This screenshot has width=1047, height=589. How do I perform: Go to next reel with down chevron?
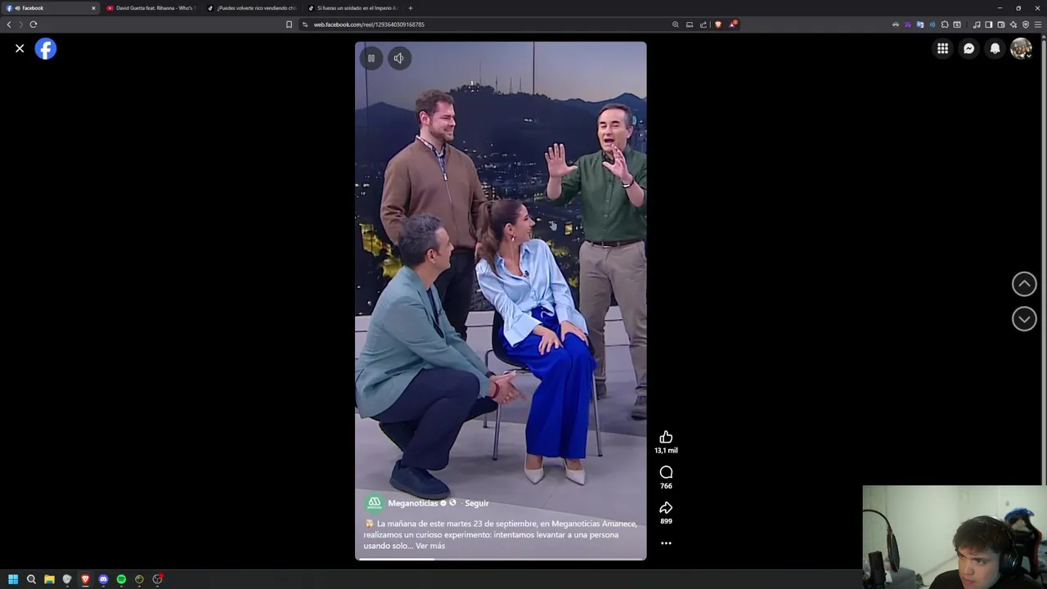[x=1024, y=319]
